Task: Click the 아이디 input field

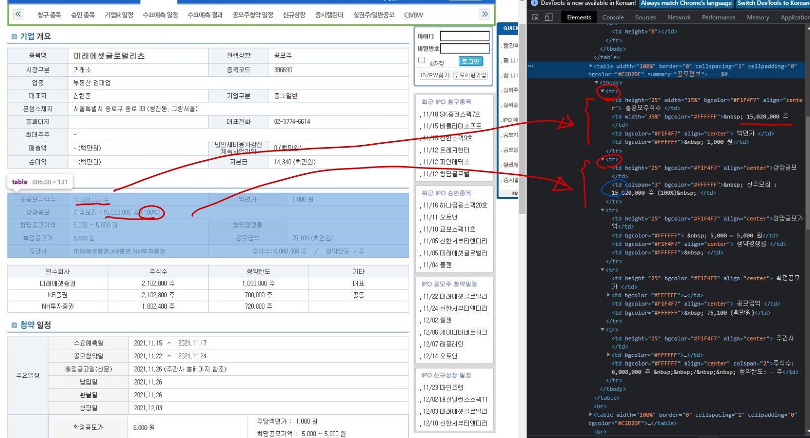Action: [x=465, y=36]
